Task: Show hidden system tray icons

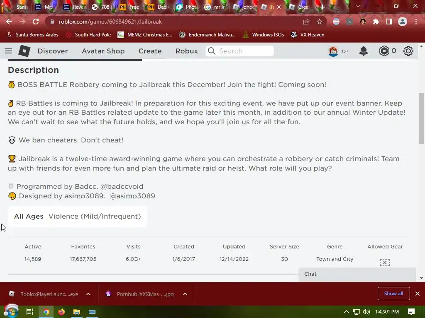Action: pos(347,312)
